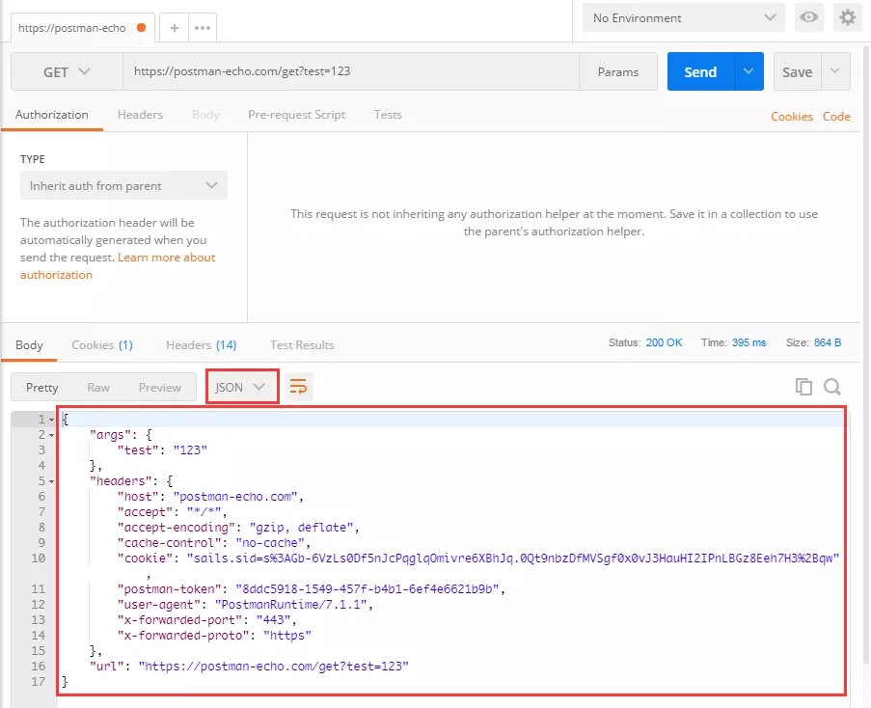Copy response body with the copy icon
This screenshot has width=871, height=708.
click(803, 387)
